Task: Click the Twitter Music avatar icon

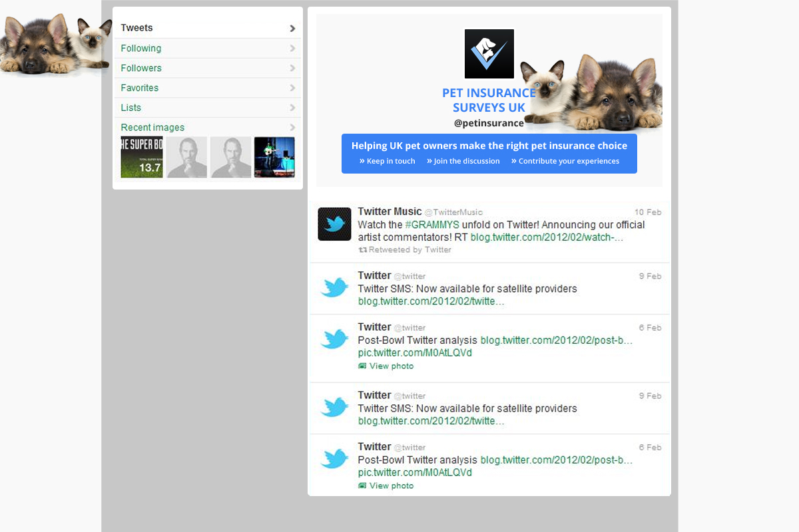Action: click(334, 224)
